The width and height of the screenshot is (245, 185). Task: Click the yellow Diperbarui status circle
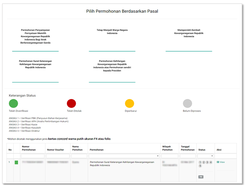coord(129,103)
